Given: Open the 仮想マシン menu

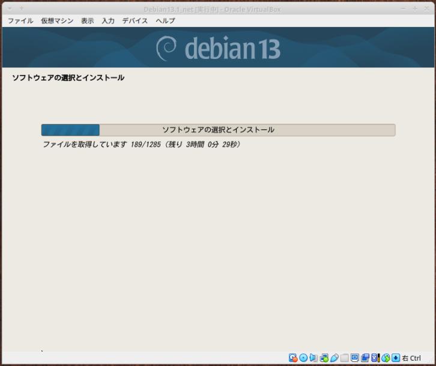Looking at the screenshot, I should pos(57,21).
